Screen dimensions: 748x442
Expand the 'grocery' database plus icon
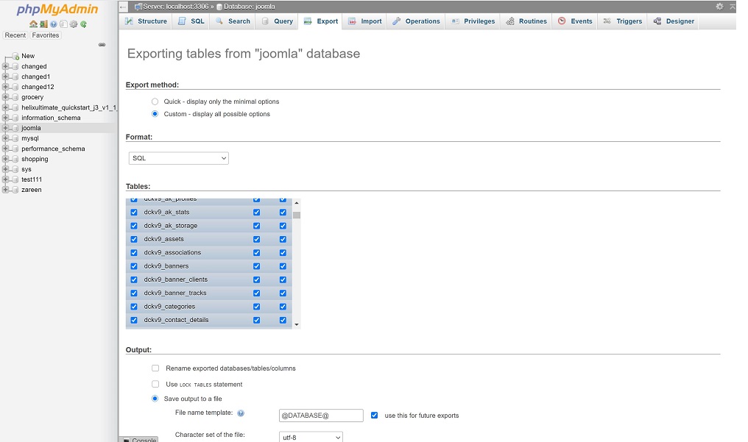click(x=5, y=97)
